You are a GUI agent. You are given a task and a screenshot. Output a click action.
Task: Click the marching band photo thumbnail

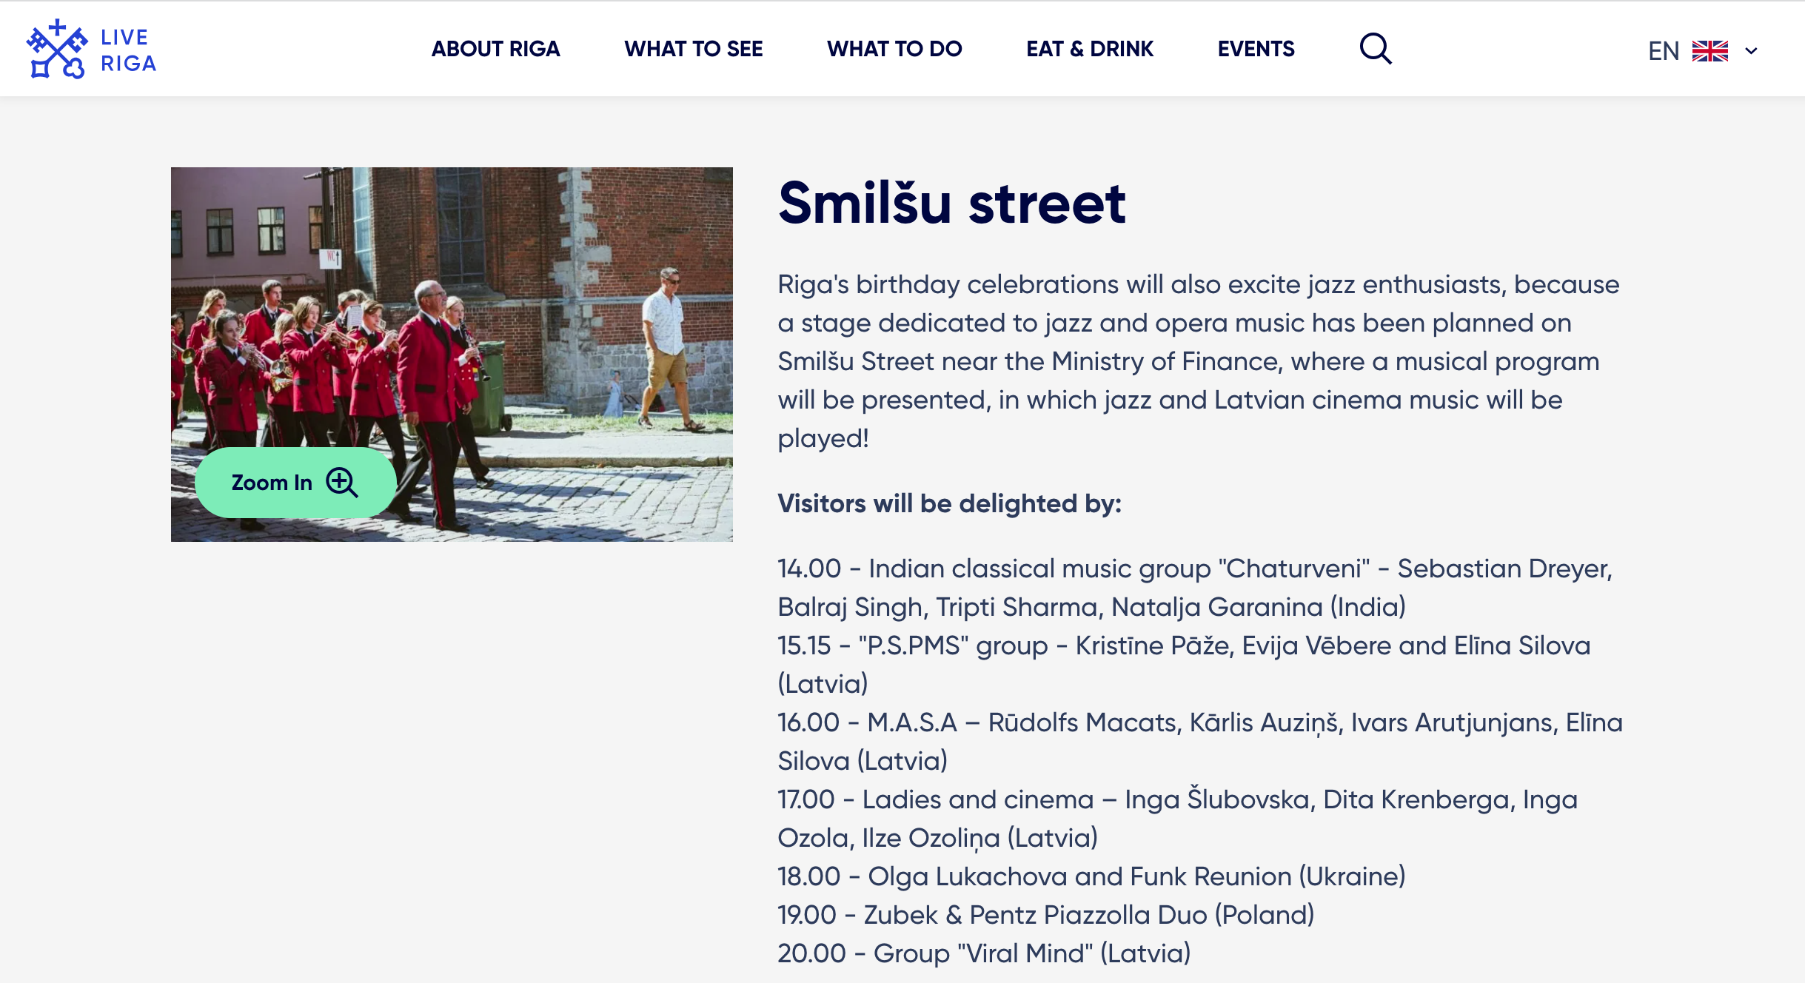pos(452,354)
